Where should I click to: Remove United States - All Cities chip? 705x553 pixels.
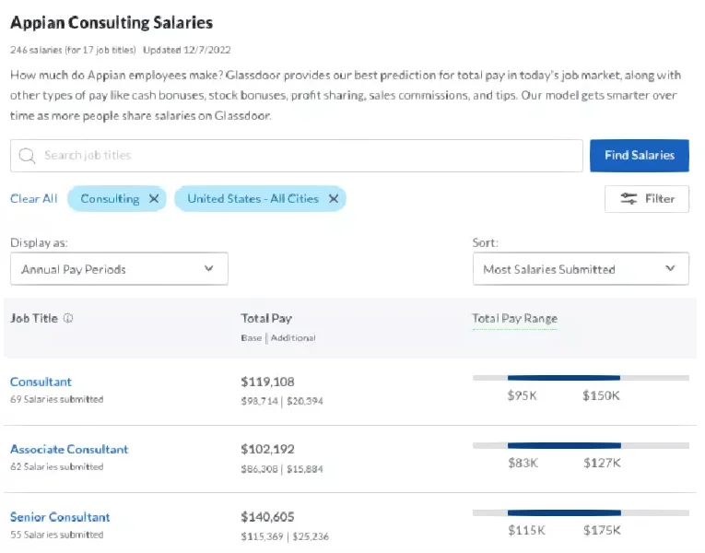coord(334,199)
